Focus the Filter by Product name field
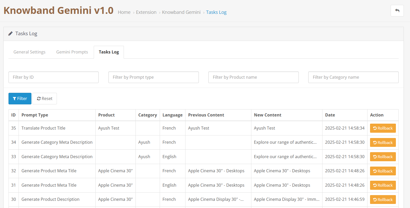Screen dimensions: 410x208 [x=253, y=77]
